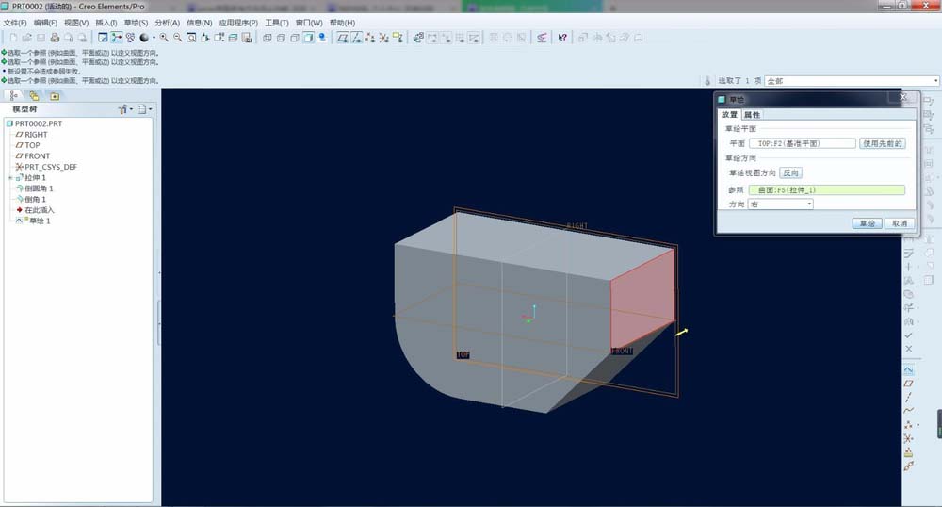Switch to the model tree tab
Image resolution: width=942 pixels, height=507 pixels.
pyautogui.click(x=14, y=95)
